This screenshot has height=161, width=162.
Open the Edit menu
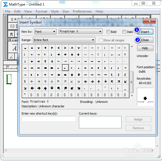(17, 11)
